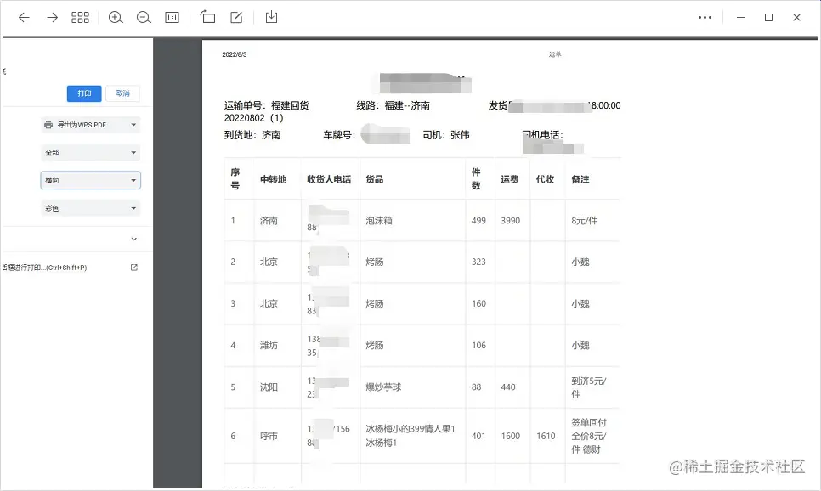Click the 1610 collection amount cell
This screenshot has height=491, width=821.
click(546, 436)
